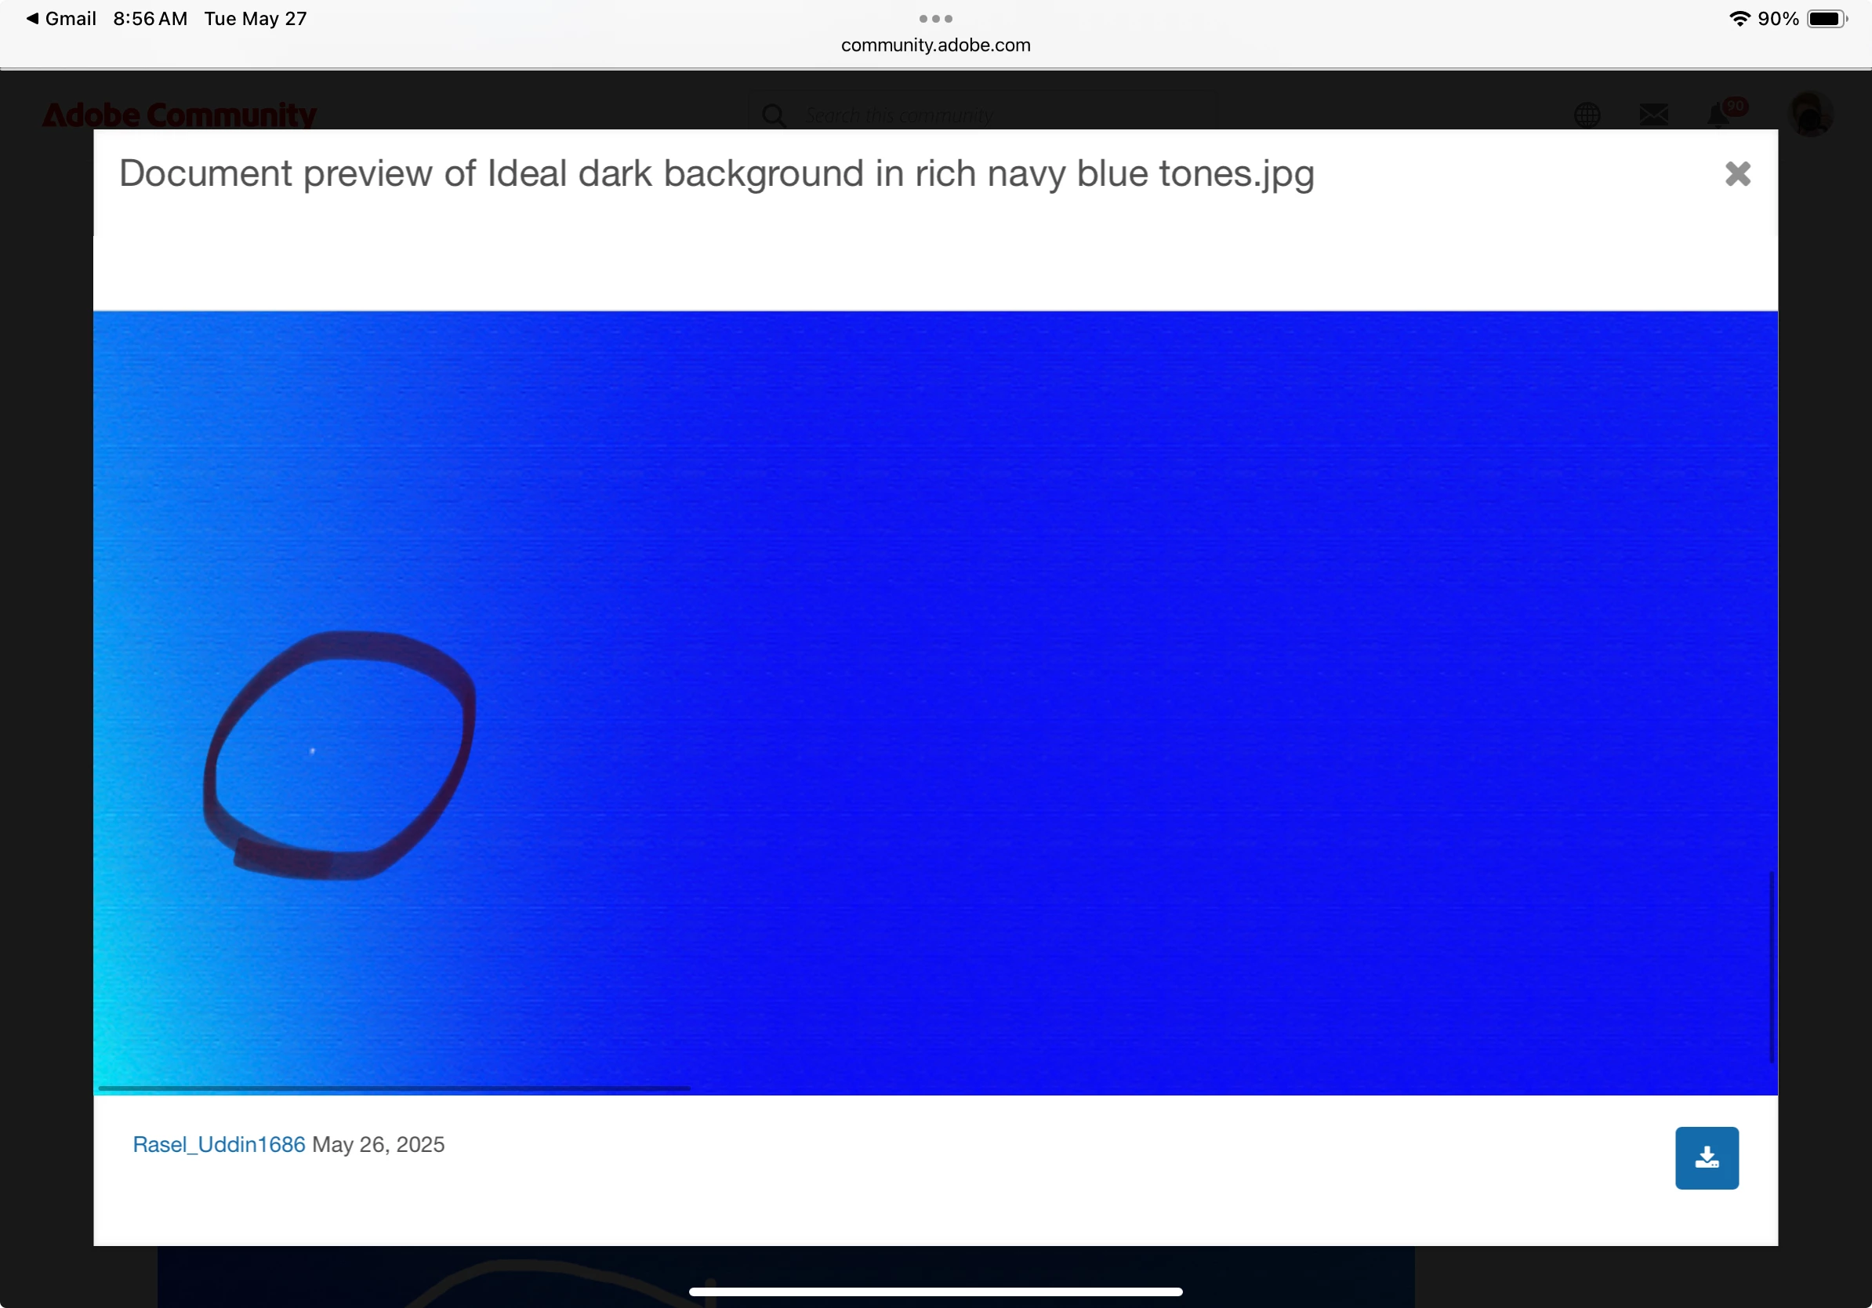The height and width of the screenshot is (1308, 1872).
Task: Open the notifications bell icon
Action: coord(1718,114)
